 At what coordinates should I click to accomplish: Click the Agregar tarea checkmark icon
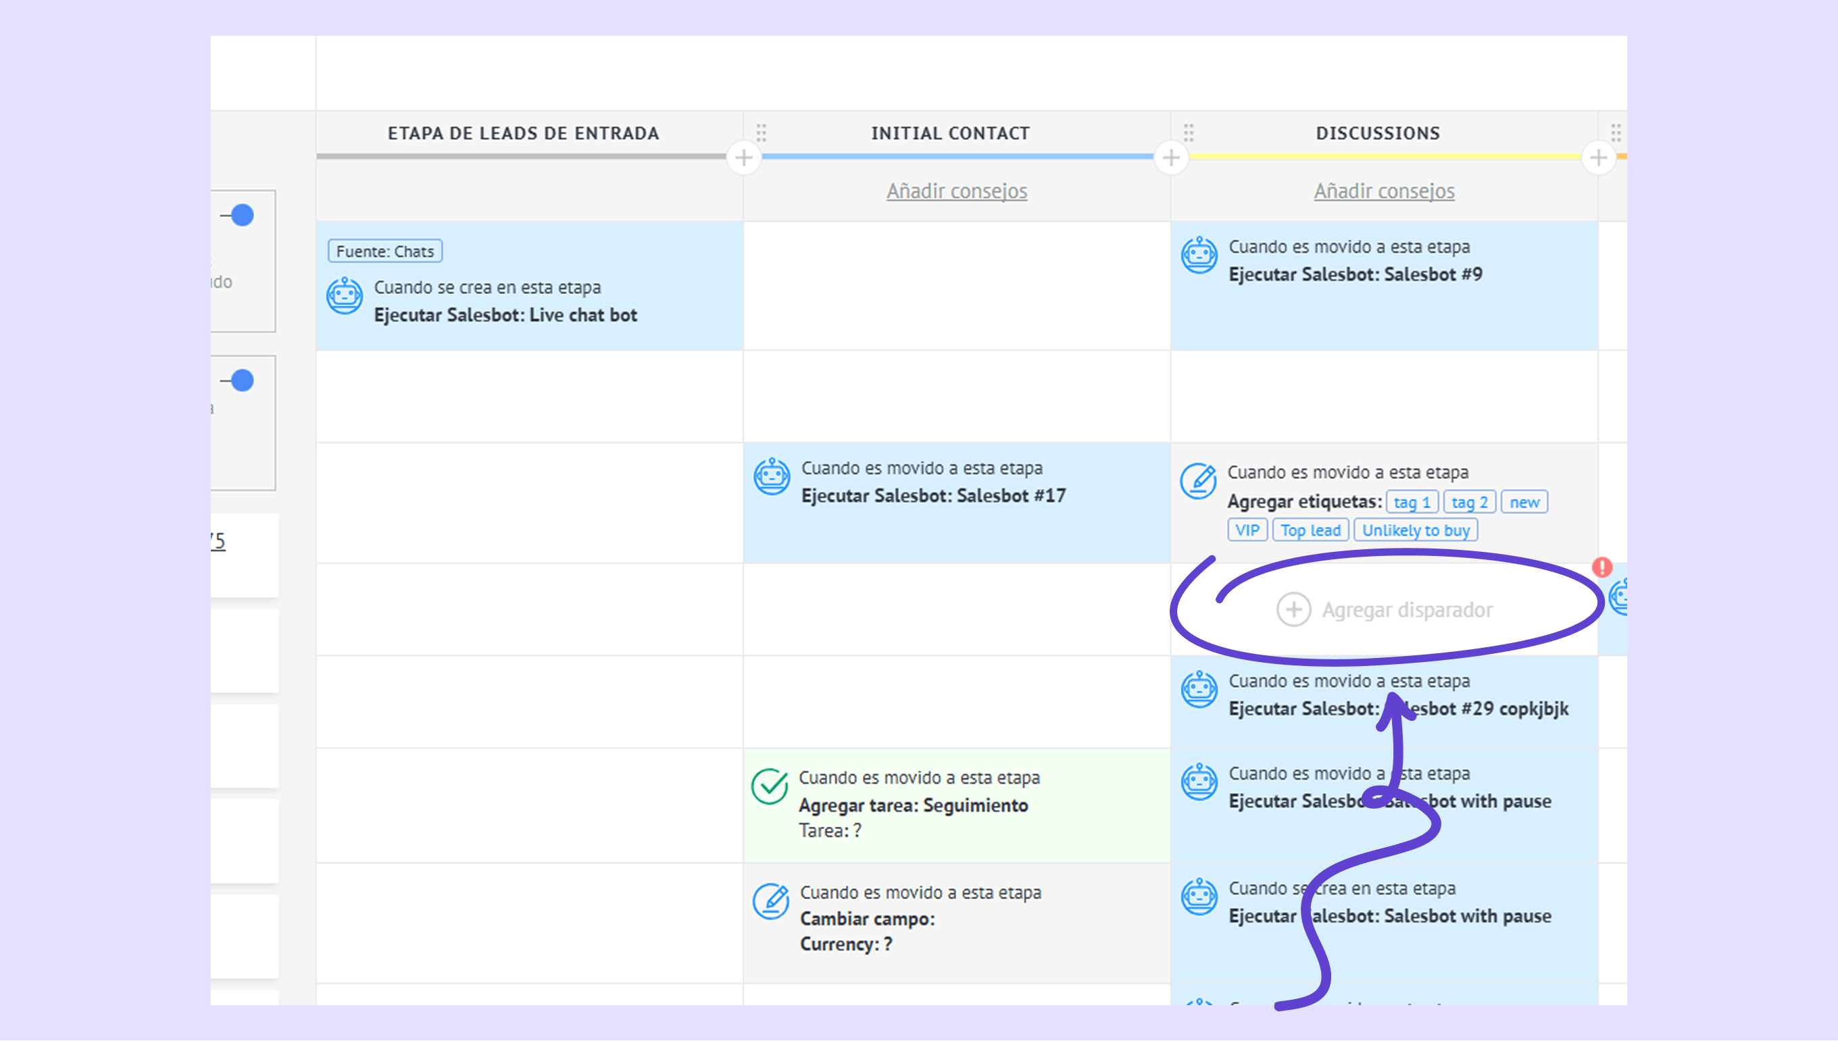[770, 786]
